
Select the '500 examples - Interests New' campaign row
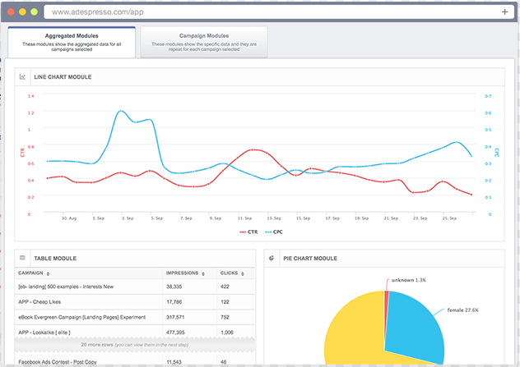[135, 287]
